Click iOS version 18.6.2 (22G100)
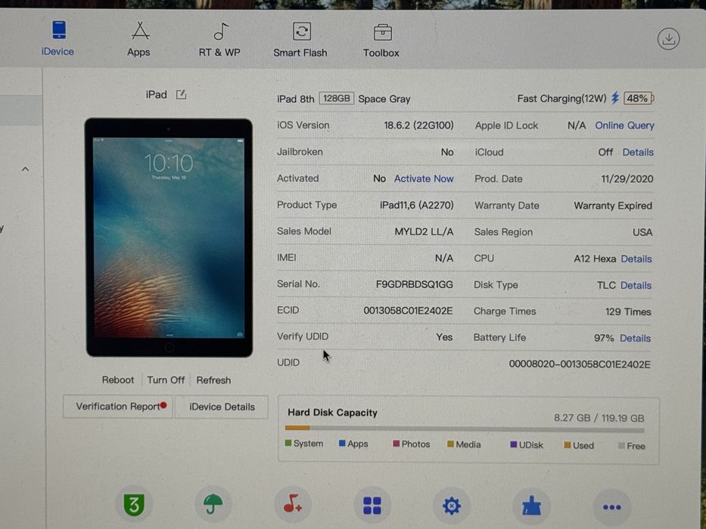 click(x=418, y=125)
